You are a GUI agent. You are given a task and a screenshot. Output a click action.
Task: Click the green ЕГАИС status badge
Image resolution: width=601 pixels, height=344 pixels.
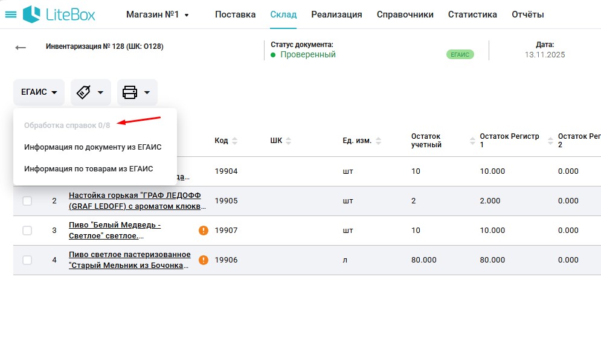click(x=460, y=54)
